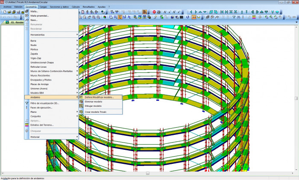
Task: Toggle the highlighted orange view mode button
Action: 194,17
